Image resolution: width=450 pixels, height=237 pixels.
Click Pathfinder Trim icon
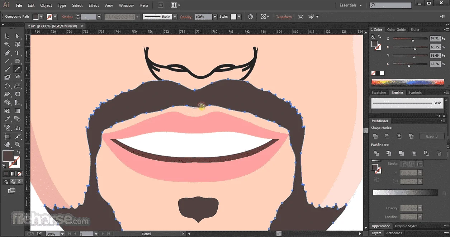click(x=389, y=153)
